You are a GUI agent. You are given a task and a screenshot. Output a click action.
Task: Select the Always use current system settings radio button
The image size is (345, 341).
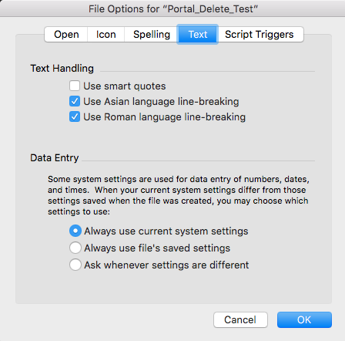tap(75, 231)
